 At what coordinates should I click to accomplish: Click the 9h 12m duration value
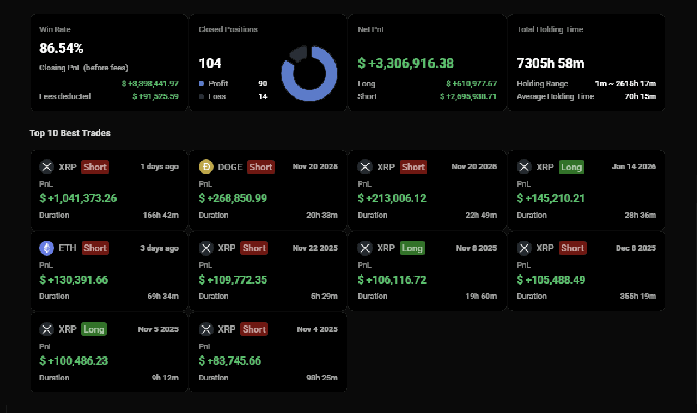[165, 378]
